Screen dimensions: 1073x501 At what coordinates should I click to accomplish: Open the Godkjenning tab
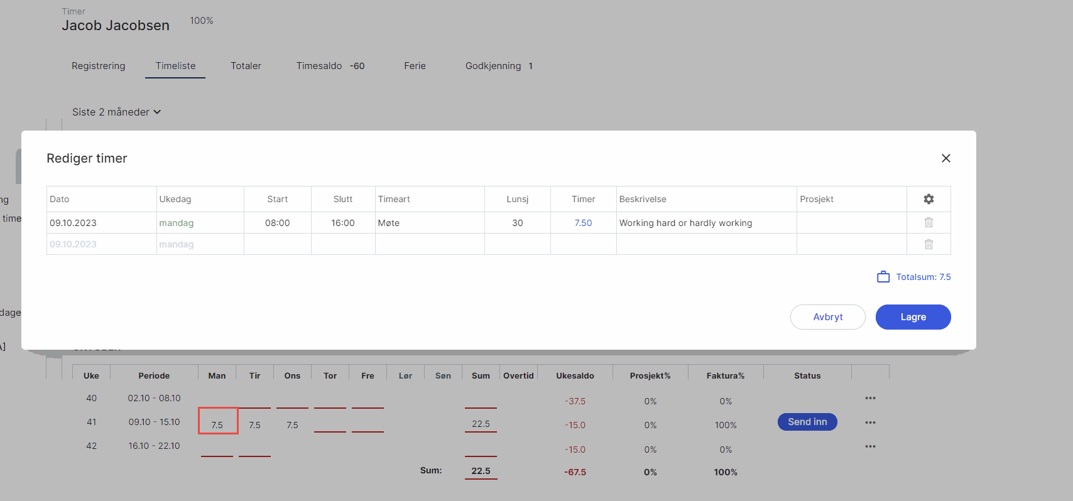pos(494,66)
